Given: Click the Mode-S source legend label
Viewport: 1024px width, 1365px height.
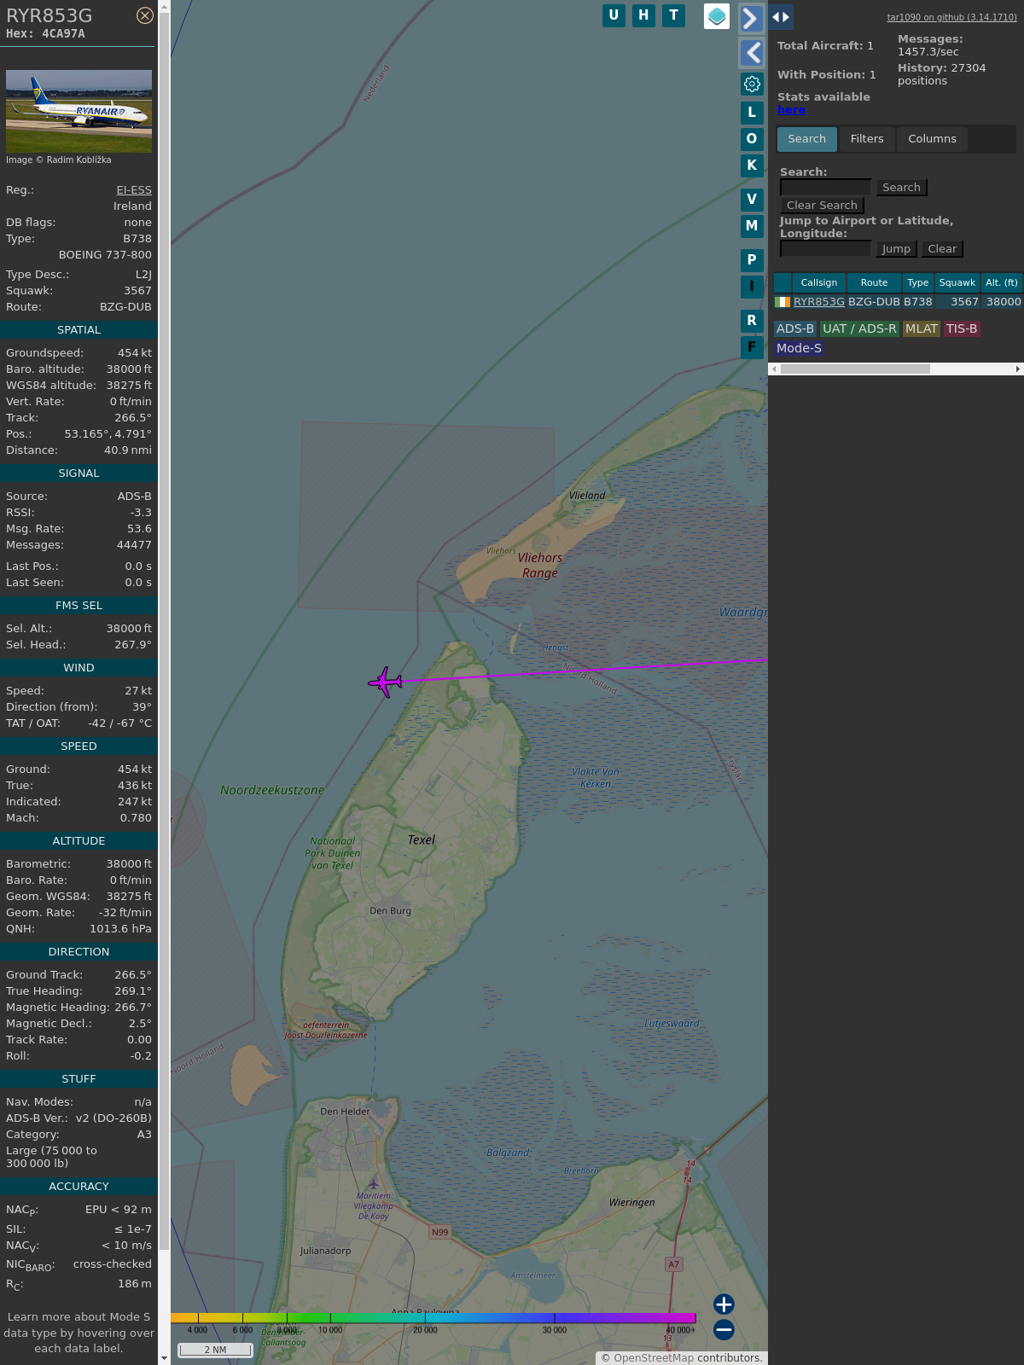Looking at the screenshot, I should [799, 349].
